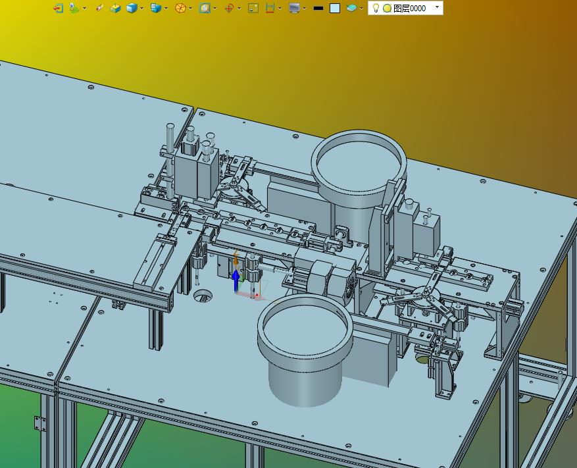Click the red-blue dimension measure icon
The width and height of the screenshot is (577, 468).
point(270,8)
